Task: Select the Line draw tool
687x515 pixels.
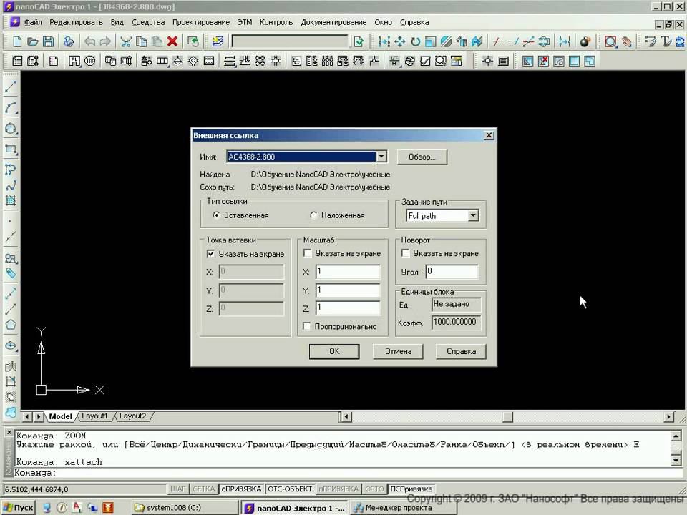Action: pyautogui.click(x=11, y=87)
